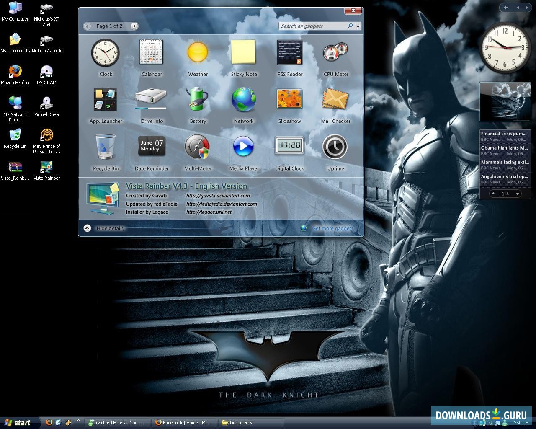The height and width of the screenshot is (429, 536).
Task: Open the fediafedia.deviantart.com link
Action: (222, 204)
